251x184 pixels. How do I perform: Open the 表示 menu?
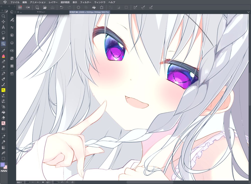[75, 2]
